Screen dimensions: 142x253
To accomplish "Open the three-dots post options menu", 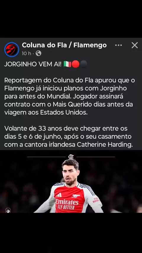I will point(118,45).
